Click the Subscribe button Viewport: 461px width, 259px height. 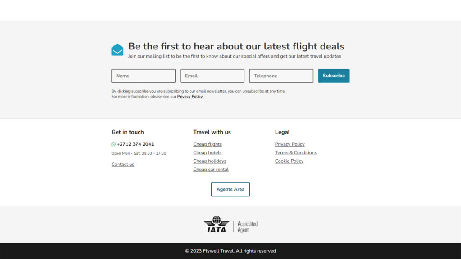click(334, 76)
